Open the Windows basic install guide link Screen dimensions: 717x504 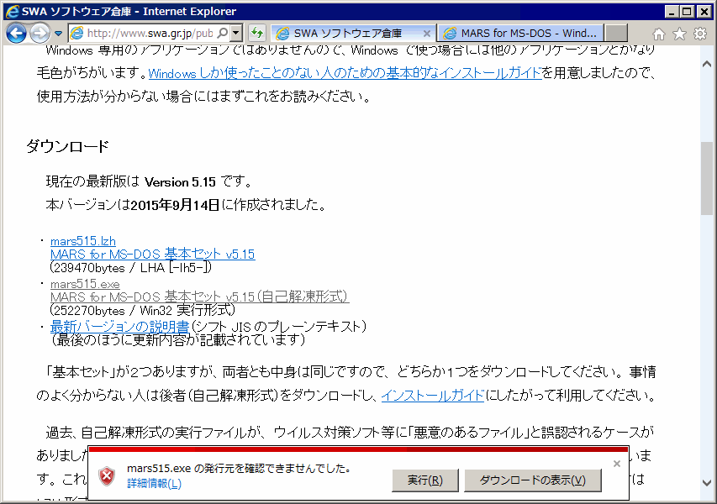[345, 73]
